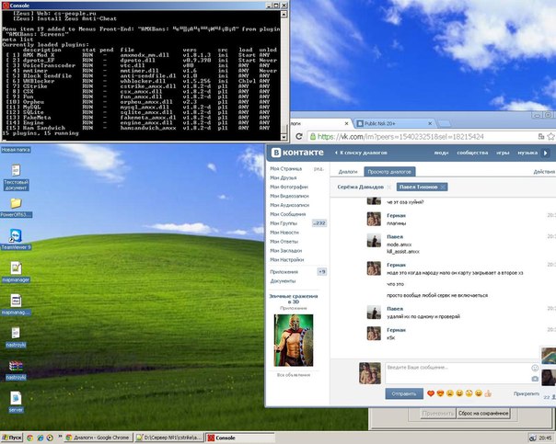The width and height of the screenshot is (556, 444).
Task: Open Приложения in sidebar
Action: tap(284, 272)
